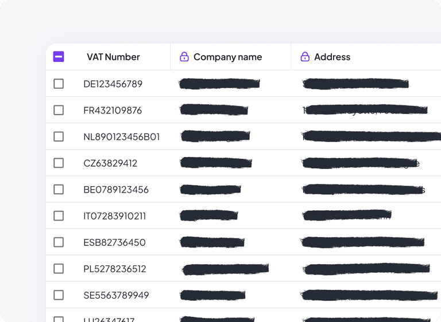The height and width of the screenshot is (322, 441).
Task: Click the redacted company name for FR432109876
Action: [x=214, y=110]
